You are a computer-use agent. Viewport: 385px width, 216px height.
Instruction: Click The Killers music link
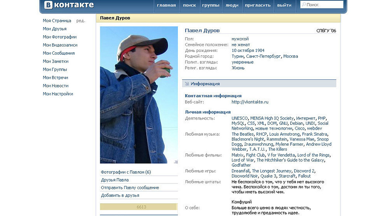(277, 149)
